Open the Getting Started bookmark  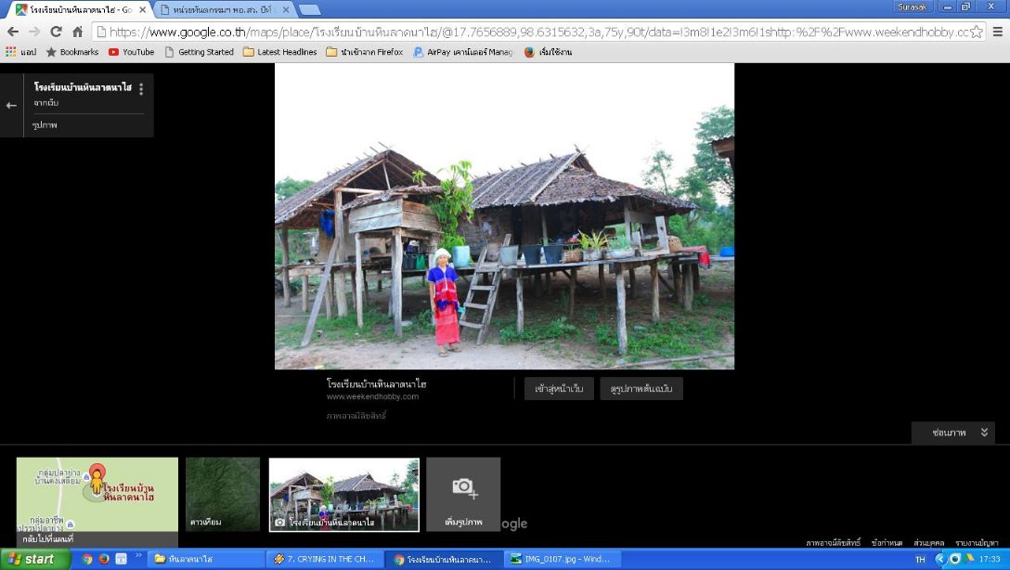pos(199,52)
